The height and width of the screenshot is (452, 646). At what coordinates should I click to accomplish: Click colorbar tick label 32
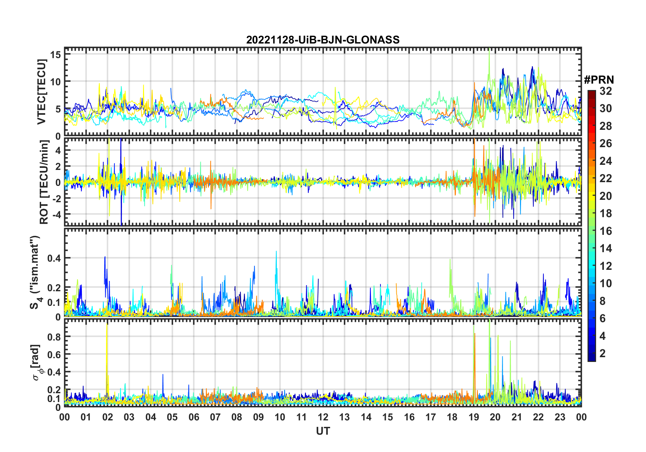point(606,91)
